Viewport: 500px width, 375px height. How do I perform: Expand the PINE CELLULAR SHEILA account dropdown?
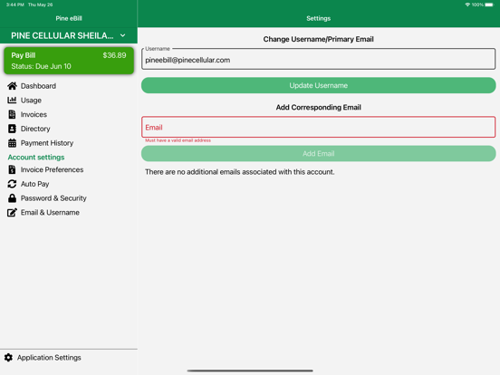click(x=69, y=35)
